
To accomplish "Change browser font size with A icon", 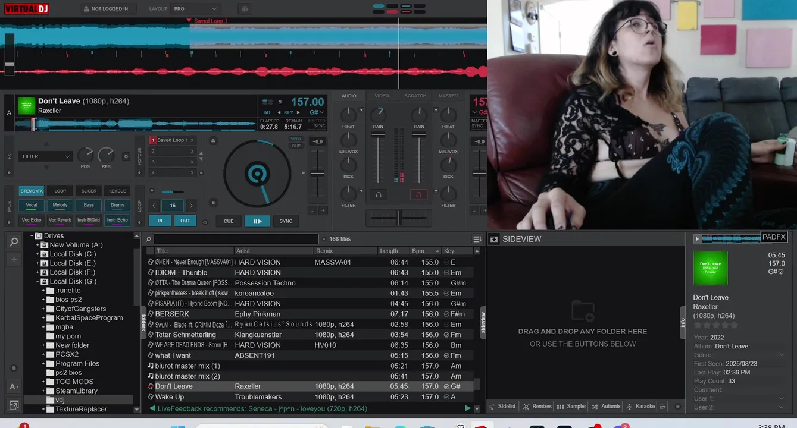I will 14,386.
